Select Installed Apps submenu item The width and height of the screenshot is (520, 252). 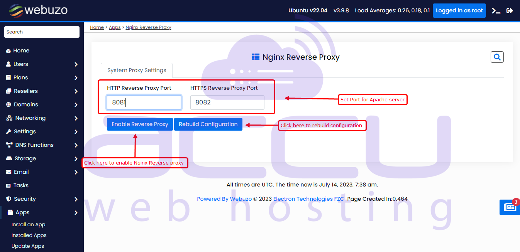click(29, 235)
